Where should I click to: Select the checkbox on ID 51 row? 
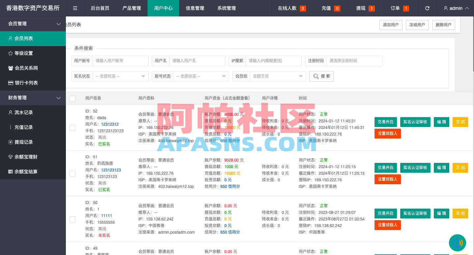[72, 173]
